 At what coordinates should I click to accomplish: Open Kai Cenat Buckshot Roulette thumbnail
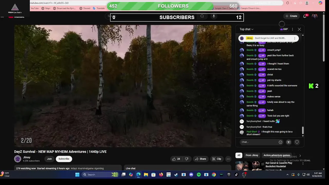250,166
